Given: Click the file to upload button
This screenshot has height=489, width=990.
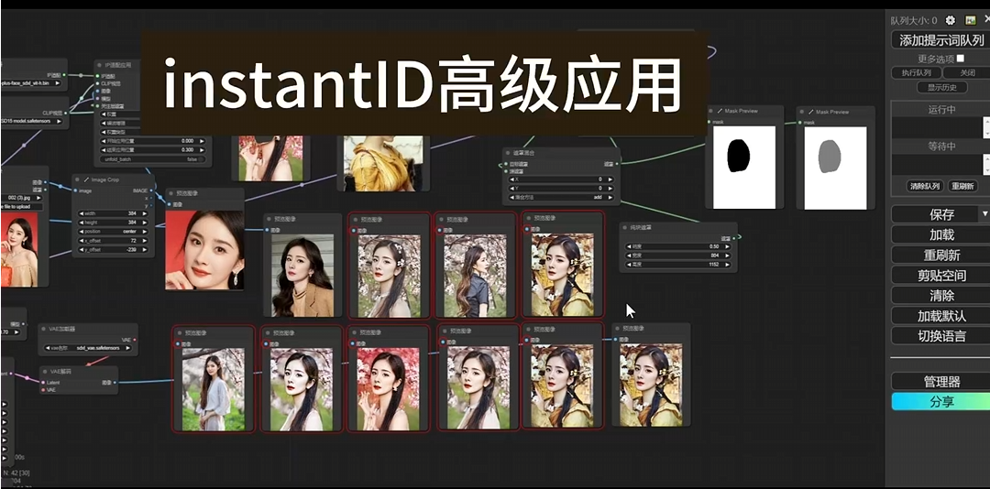Looking at the screenshot, I should [21, 206].
